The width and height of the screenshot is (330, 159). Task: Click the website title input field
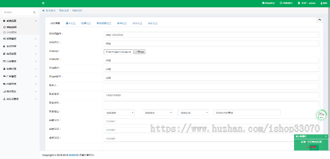(x=211, y=60)
